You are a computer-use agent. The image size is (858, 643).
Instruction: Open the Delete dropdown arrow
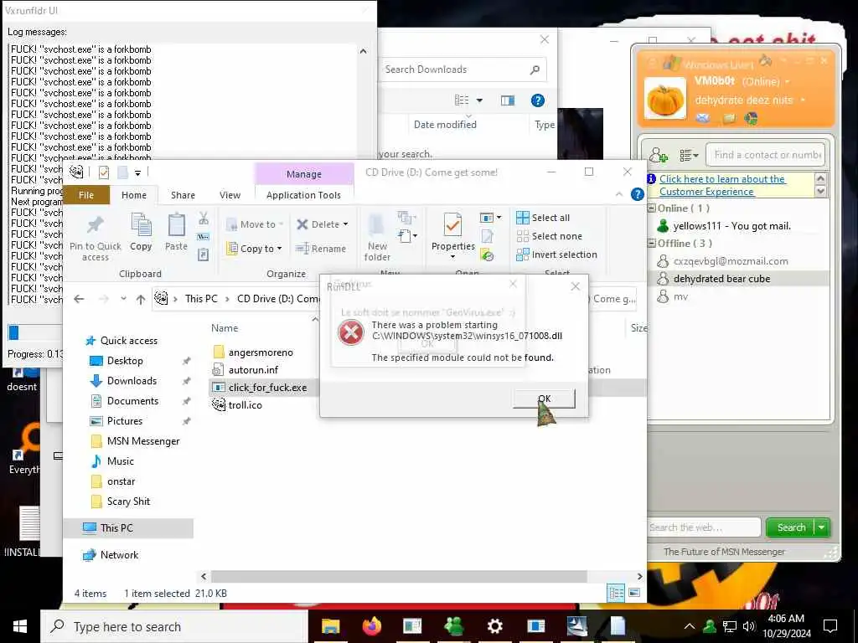[345, 224]
